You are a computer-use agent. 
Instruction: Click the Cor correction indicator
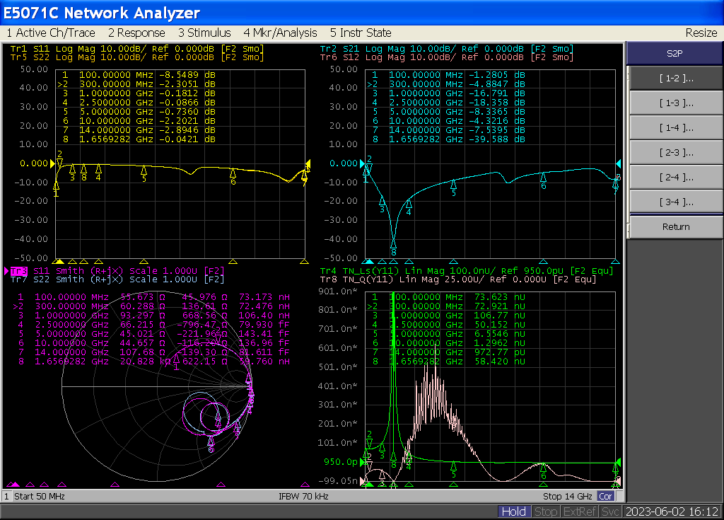coord(605,497)
